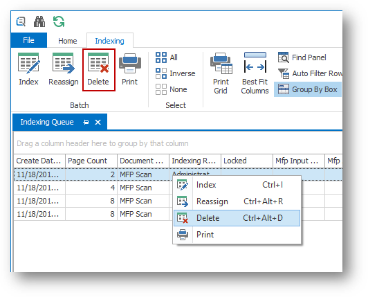Screen dimensions: 368x297
Task: Click Inverse selection in the ribbon
Action: click(x=175, y=73)
